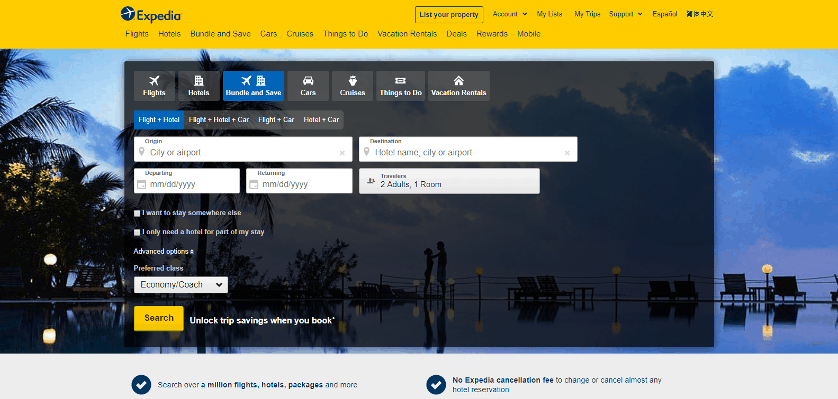The height and width of the screenshot is (399, 838).
Task: Open Bundle and Save in top navigation
Action: tap(221, 34)
